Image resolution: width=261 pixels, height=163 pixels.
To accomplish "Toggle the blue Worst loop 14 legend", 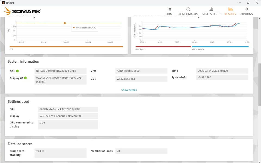I will pyautogui.click(x=220, y=47).
